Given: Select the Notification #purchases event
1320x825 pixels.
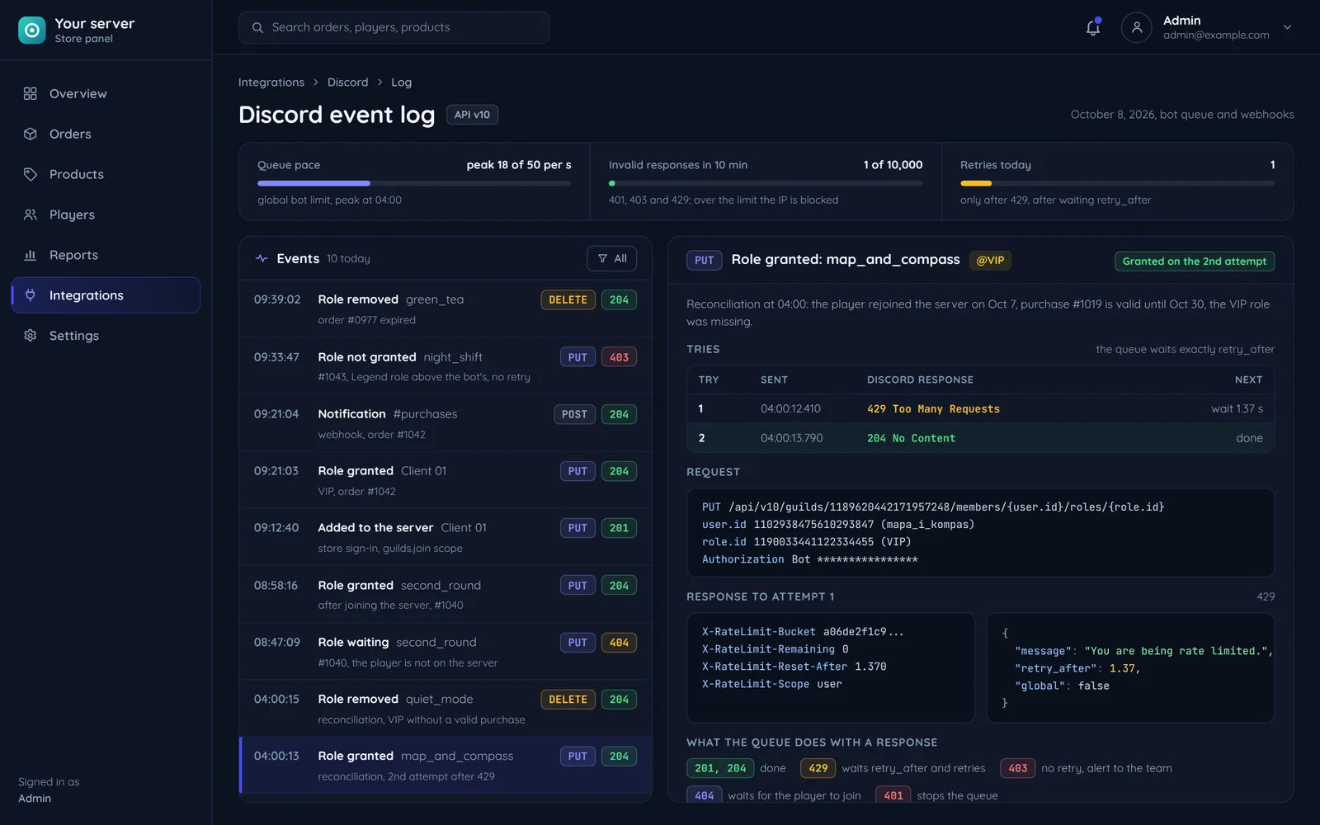Looking at the screenshot, I should click(445, 423).
